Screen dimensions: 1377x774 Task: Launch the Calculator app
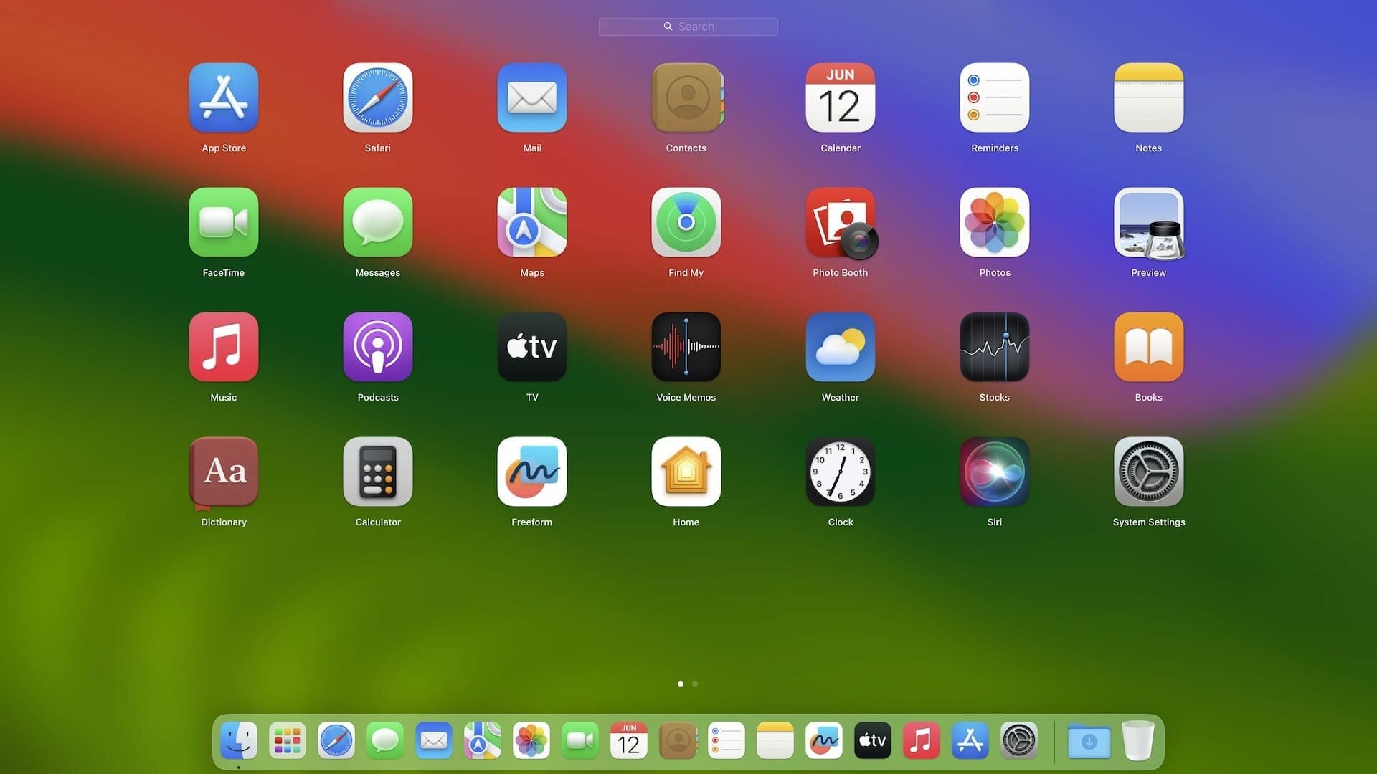(x=378, y=472)
